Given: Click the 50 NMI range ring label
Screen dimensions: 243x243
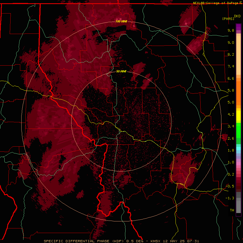Looking at the screenshot, I should point(121,71).
